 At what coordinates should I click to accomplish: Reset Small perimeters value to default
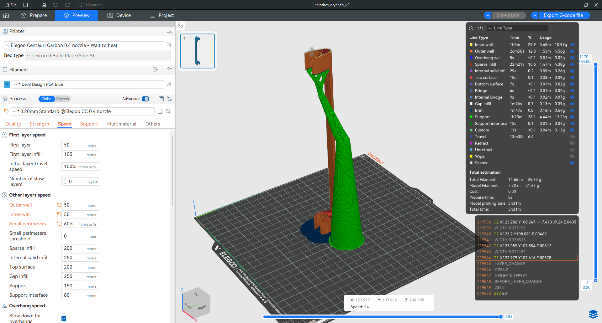pyautogui.click(x=59, y=224)
